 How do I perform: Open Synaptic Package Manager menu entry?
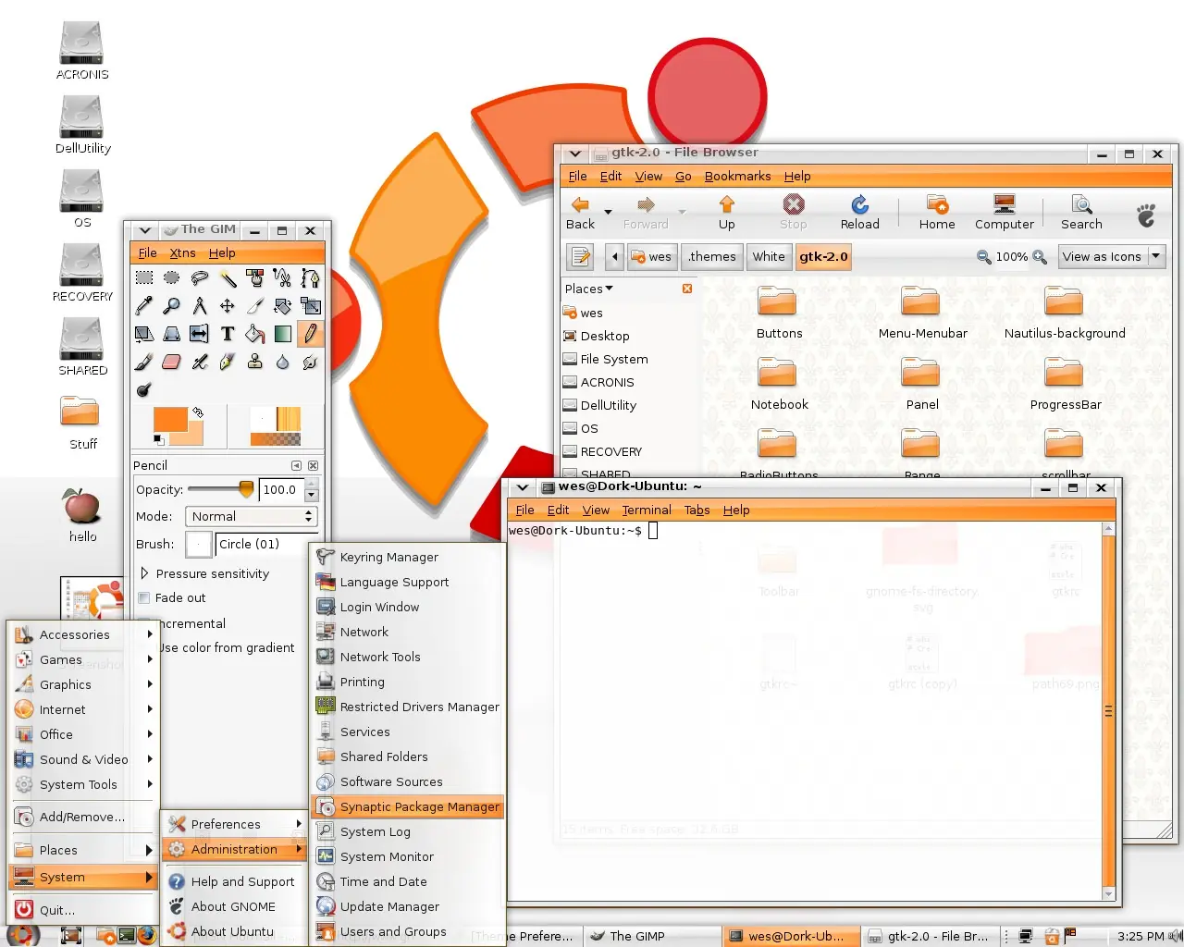(408, 806)
